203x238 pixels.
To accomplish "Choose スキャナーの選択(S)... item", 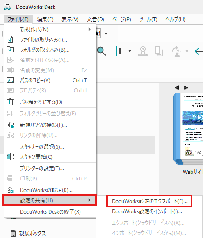I will pyautogui.click(x=50, y=146).
